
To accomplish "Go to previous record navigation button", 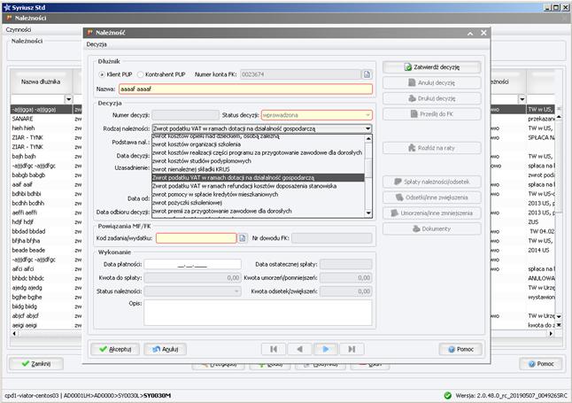I will (x=299, y=349).
